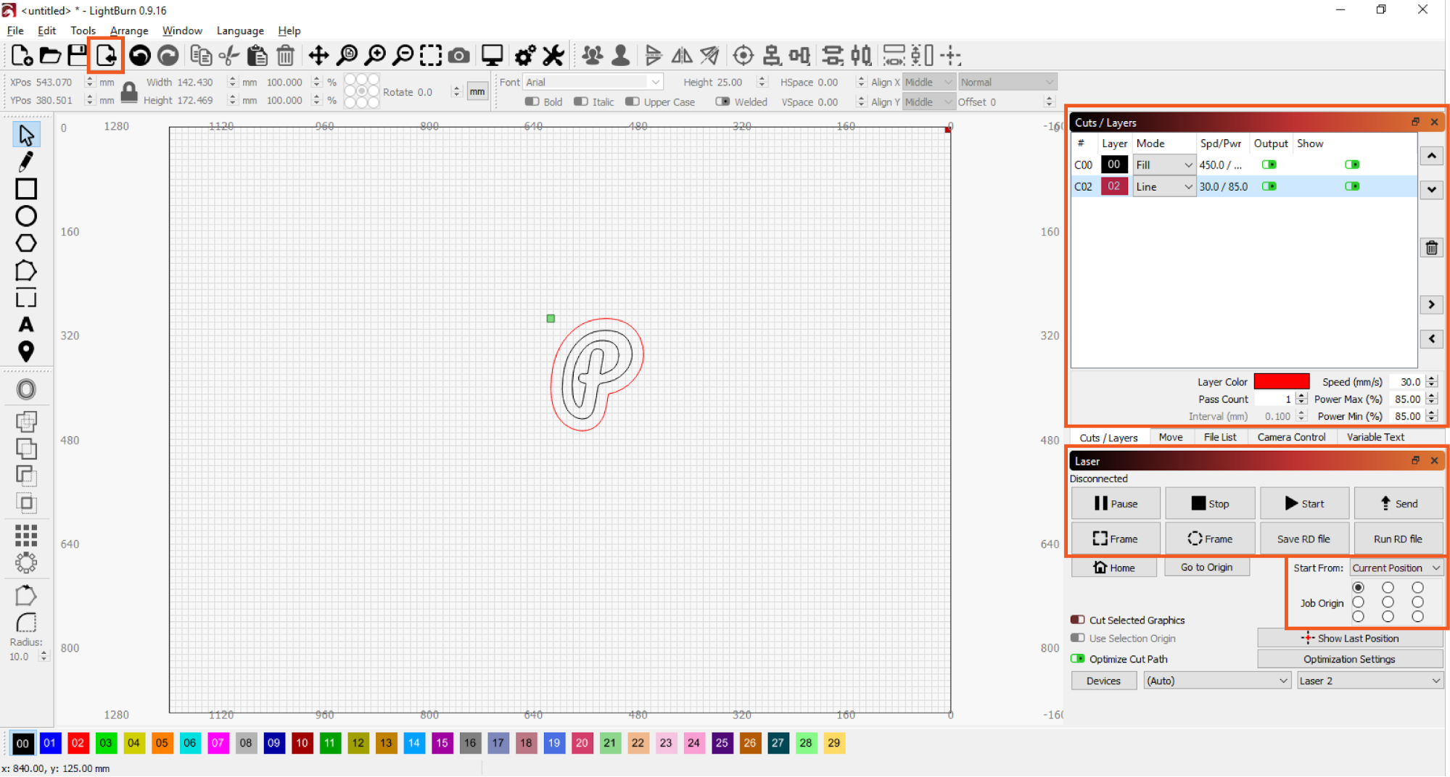The height and width of the screenshot is (777, 1450).
Task: Select the Create Text tool
Action: (x=26, y=325)
